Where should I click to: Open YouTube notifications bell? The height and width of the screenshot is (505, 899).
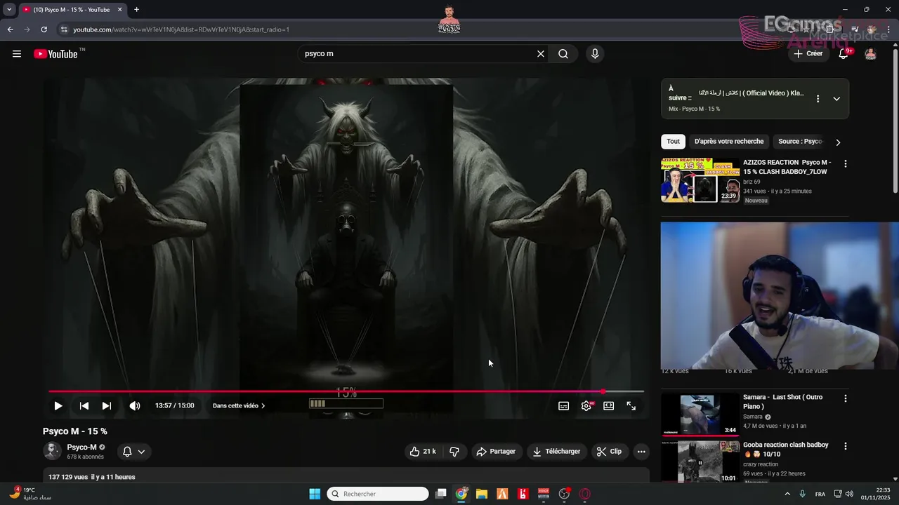[x=844, y=54]
